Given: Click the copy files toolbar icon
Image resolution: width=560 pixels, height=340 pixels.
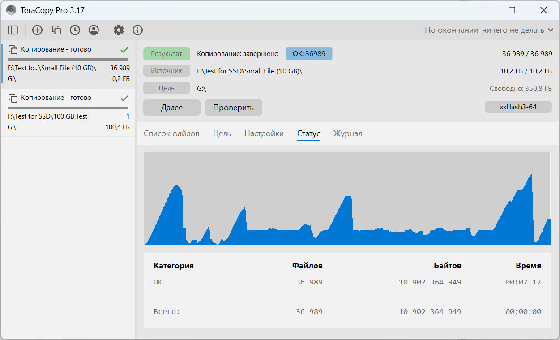Looking at the screenshot, I should [56, 30].
